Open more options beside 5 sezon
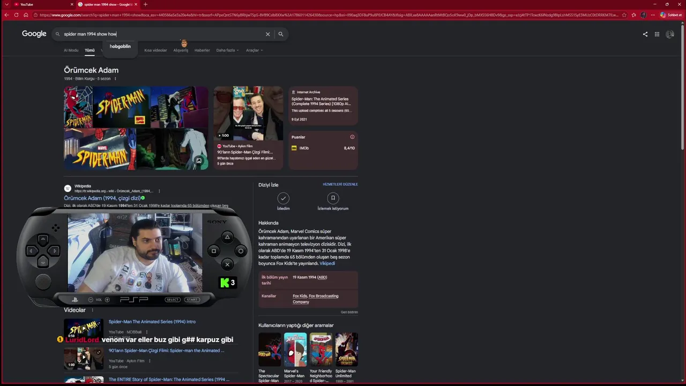This screenshot has width=686, height=386. [115, 79]
